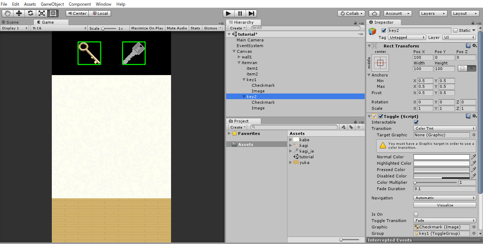The image size is (483, 244).
Task: Select the Scale tool
Action: (x=42, y=13)
